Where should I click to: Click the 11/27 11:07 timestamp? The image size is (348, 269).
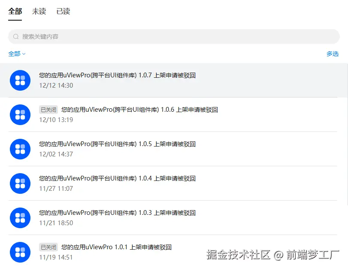[x=56, y=189]
